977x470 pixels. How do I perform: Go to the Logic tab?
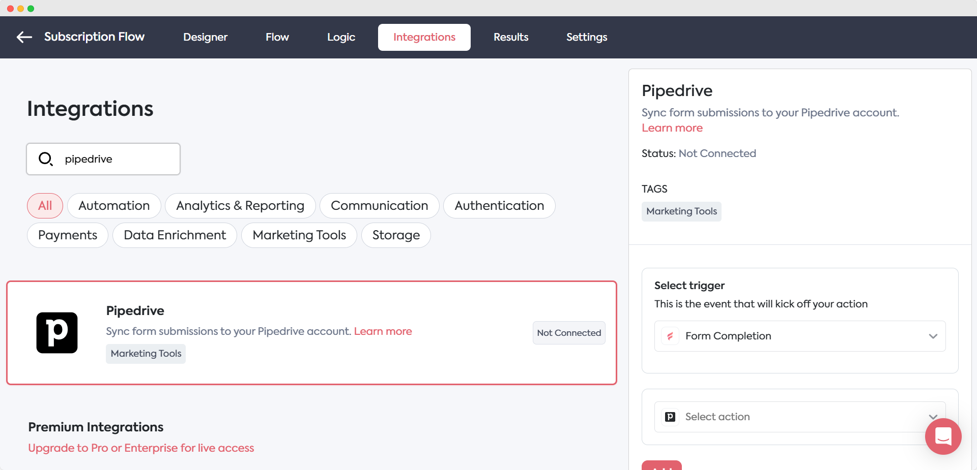(341, 37)
